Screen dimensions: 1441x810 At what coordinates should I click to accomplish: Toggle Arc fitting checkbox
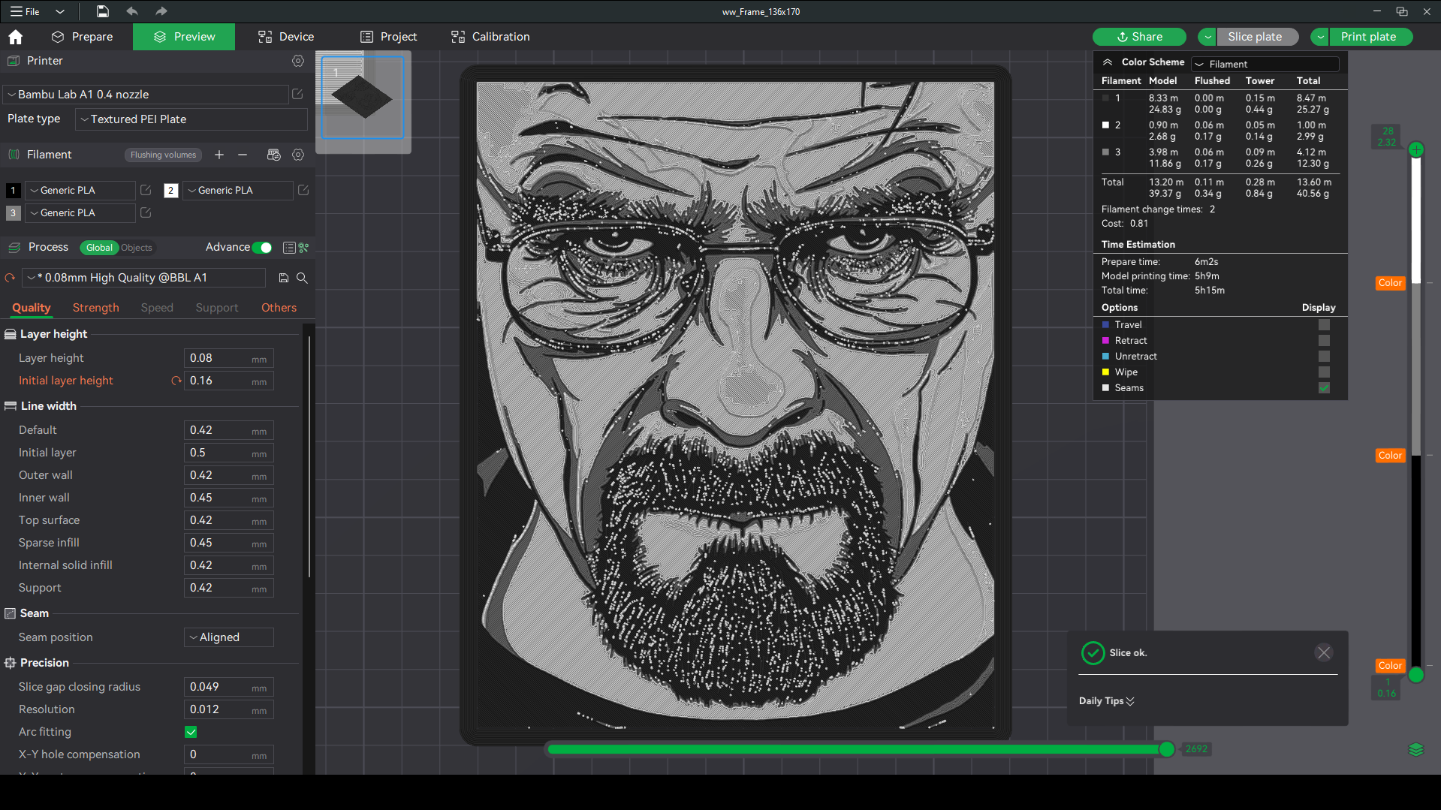point(191,732)
